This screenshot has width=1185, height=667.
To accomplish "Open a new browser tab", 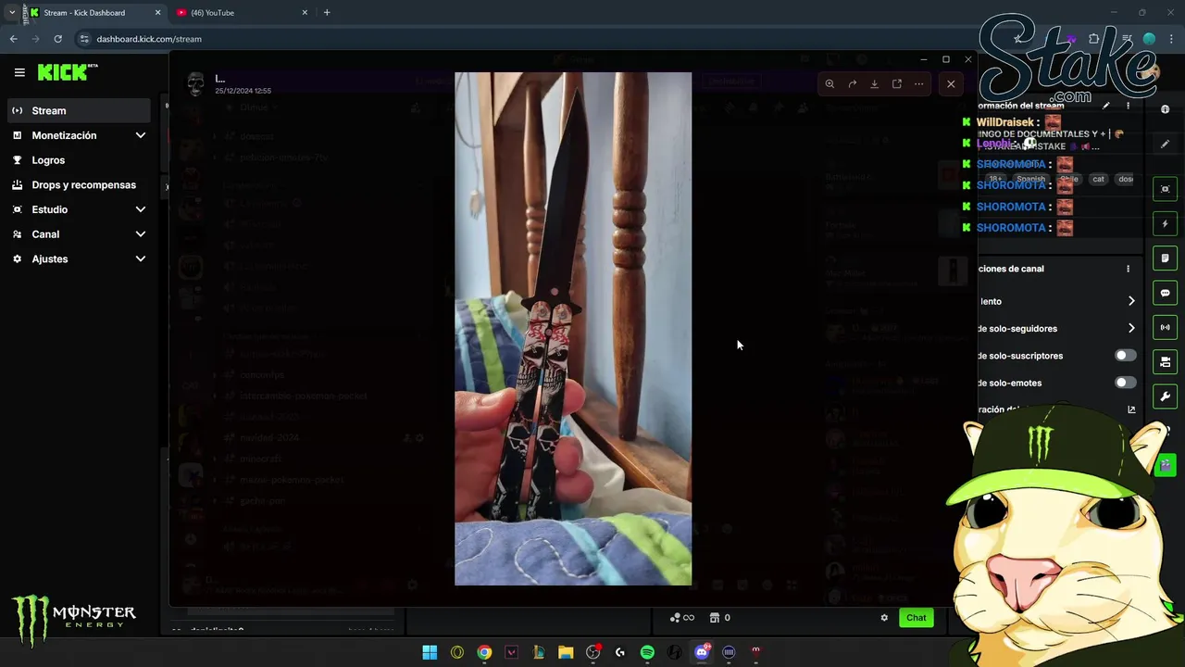I will tap(327, 13).
